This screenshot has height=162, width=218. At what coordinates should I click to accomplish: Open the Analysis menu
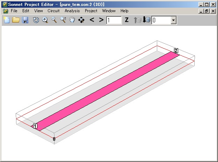(x=72, y=11)
